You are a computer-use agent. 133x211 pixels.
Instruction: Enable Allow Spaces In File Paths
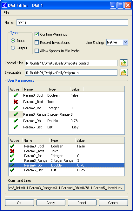pyautogui.click(x=37, y=51)
